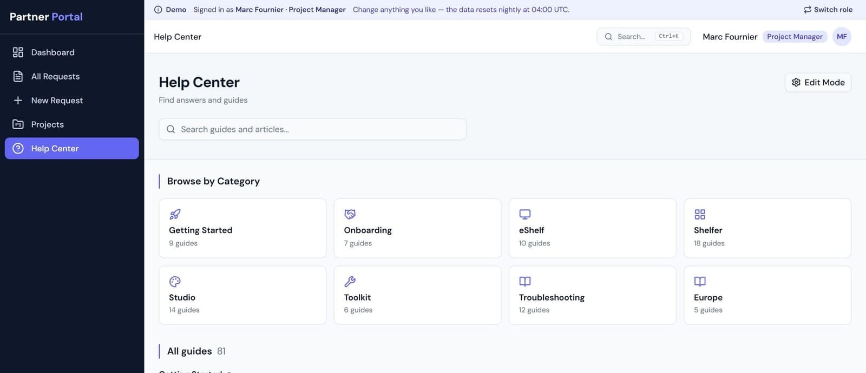The image size is (866, 373).
Task: Click the "All guides" section heading
Action: point(189,351)
